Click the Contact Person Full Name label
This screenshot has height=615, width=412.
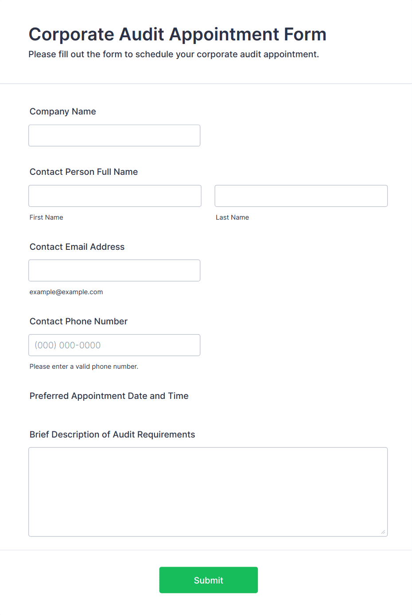point(84,172)
